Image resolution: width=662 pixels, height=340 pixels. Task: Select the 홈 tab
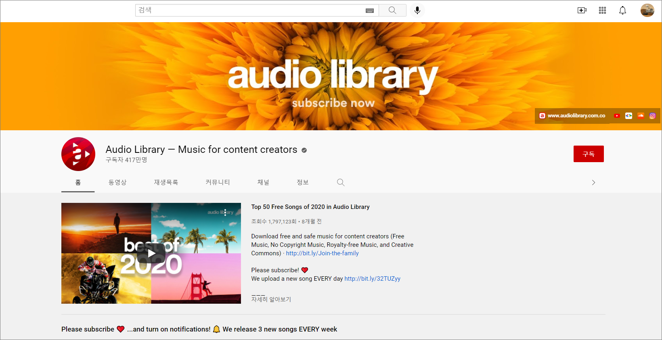click(x=78, y=182)
